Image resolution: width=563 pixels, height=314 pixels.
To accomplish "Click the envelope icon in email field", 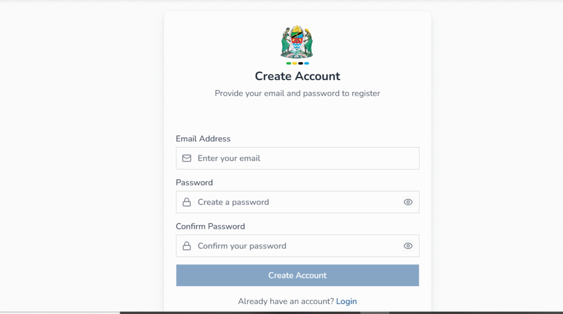I will pos(187,158).
